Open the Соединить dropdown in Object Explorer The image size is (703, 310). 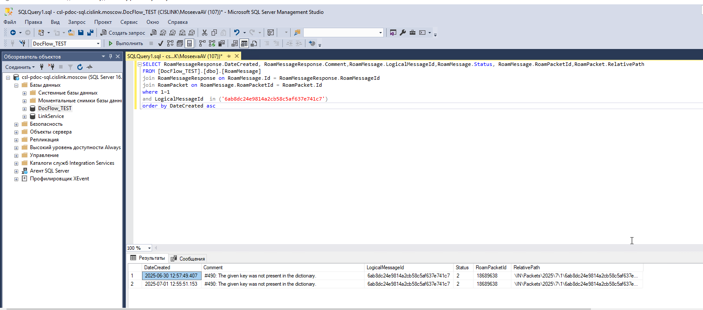click(20, 67)
